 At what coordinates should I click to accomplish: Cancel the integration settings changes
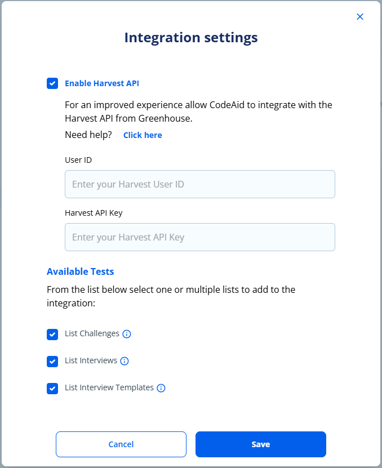coord(121,444)
